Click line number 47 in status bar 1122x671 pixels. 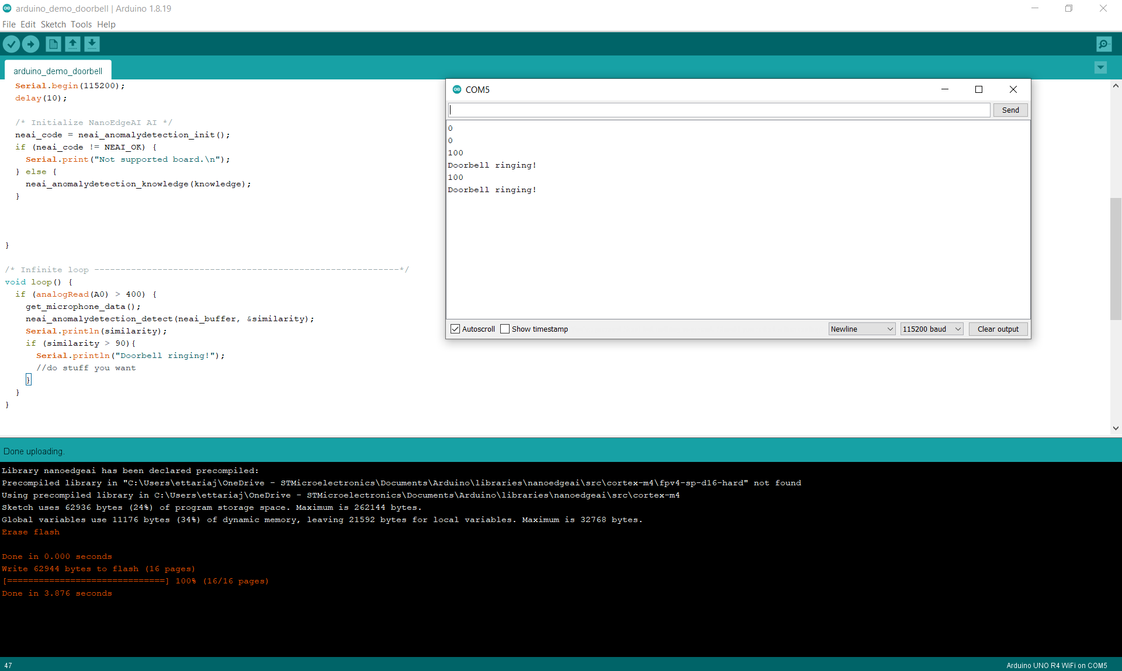tap(8, 665)
